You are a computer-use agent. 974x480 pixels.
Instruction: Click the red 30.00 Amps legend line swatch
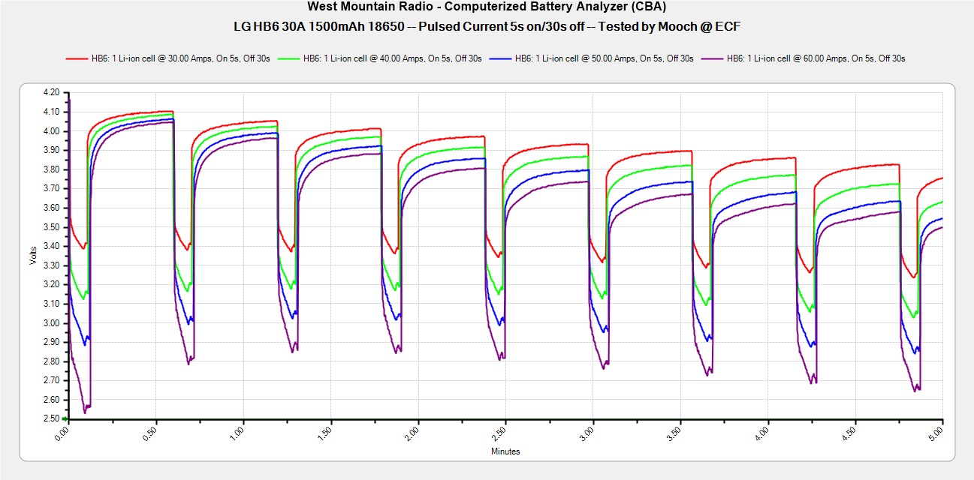point(77,58)
